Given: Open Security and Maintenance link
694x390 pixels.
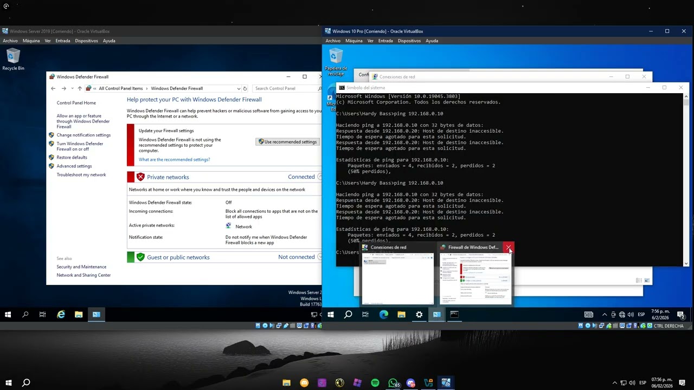Looking at the screenshot, I should [x=81, y=267].
